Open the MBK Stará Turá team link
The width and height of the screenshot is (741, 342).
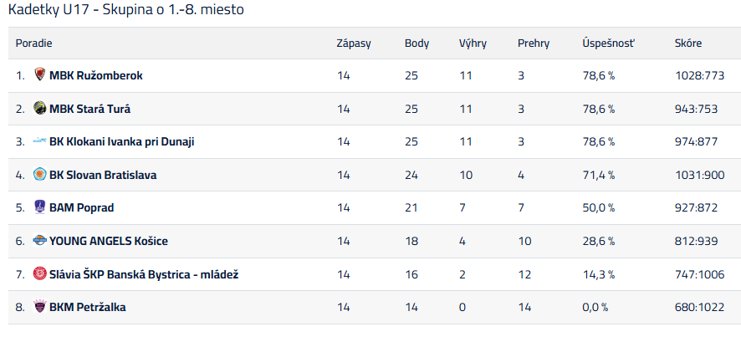click(x=90, y=109)
